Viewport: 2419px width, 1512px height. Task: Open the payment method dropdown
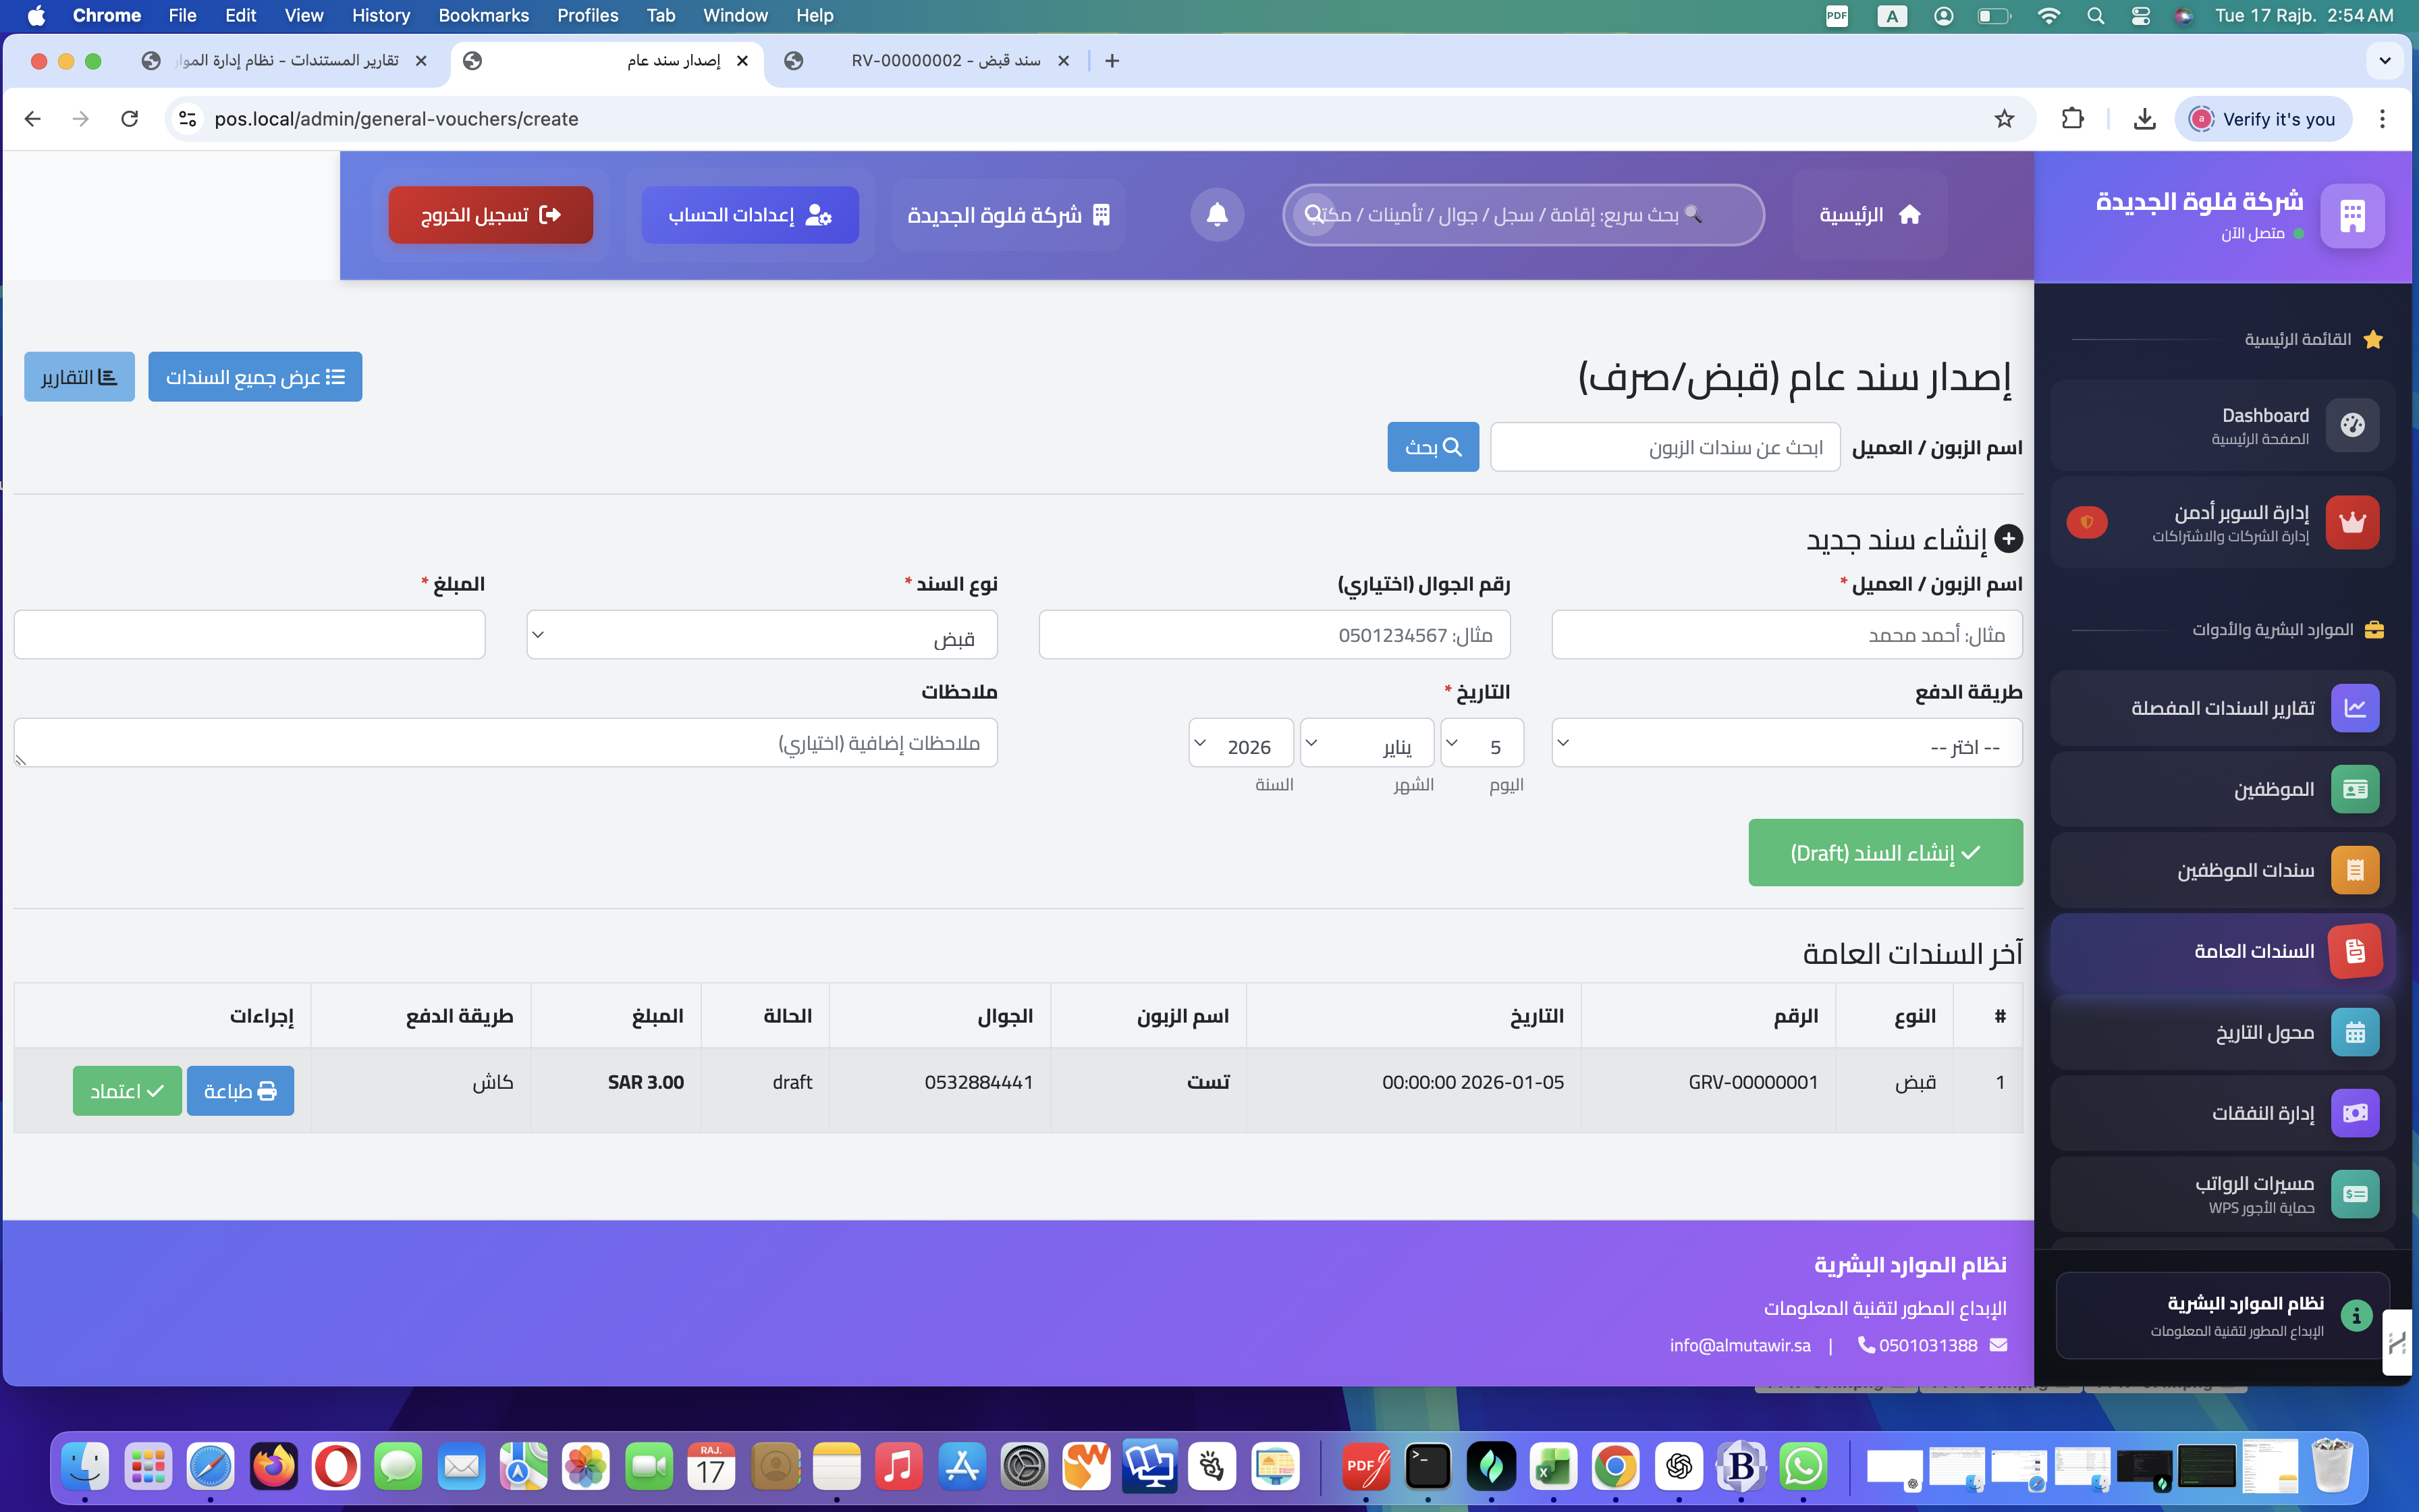(1787, 743)
